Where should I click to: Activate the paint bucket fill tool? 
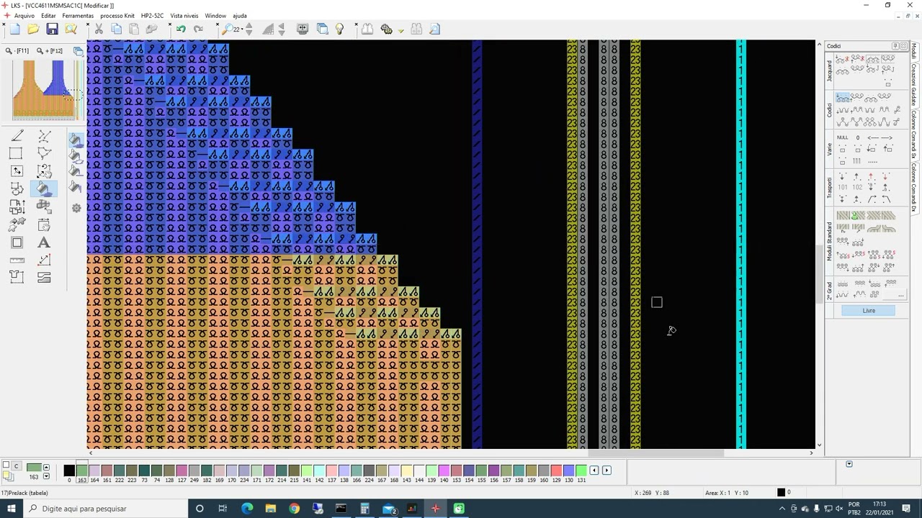pos(44,188)
